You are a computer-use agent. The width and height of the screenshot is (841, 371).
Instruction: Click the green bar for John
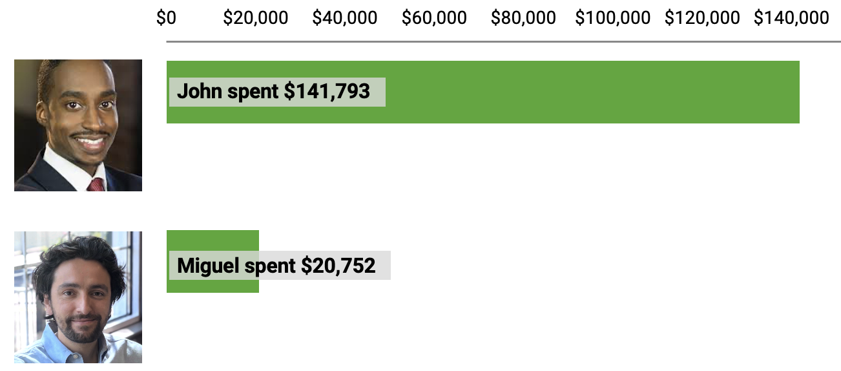[483, 92]
